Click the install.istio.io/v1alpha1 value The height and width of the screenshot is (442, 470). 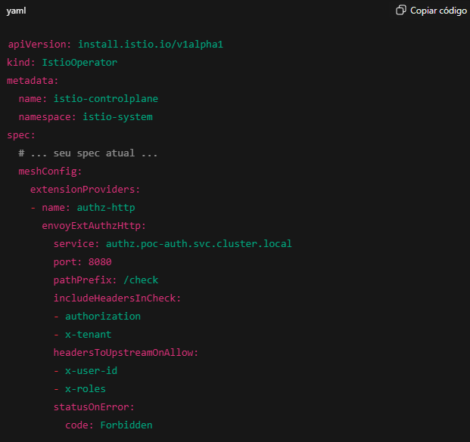point(150,45)
